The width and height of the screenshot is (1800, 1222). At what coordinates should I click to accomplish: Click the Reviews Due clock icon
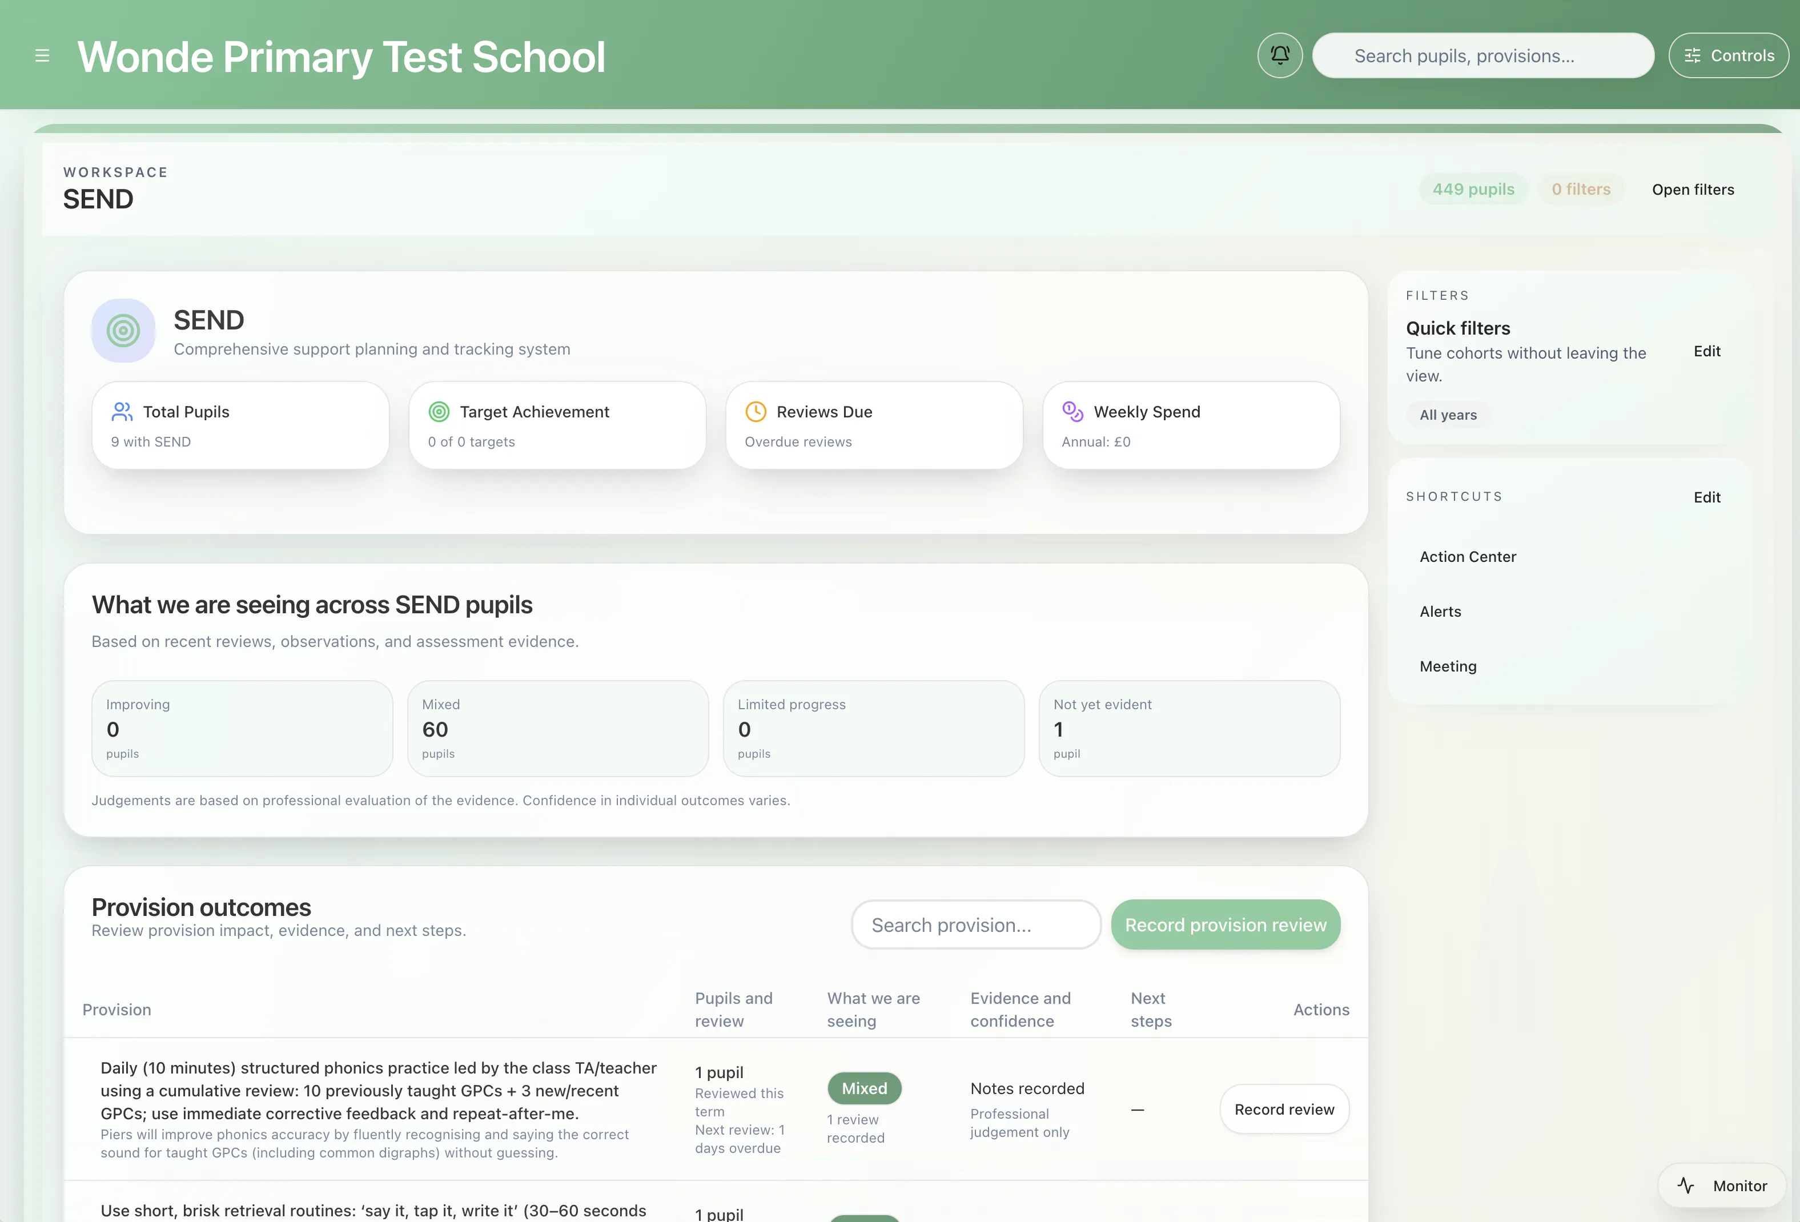coord(755,411)
